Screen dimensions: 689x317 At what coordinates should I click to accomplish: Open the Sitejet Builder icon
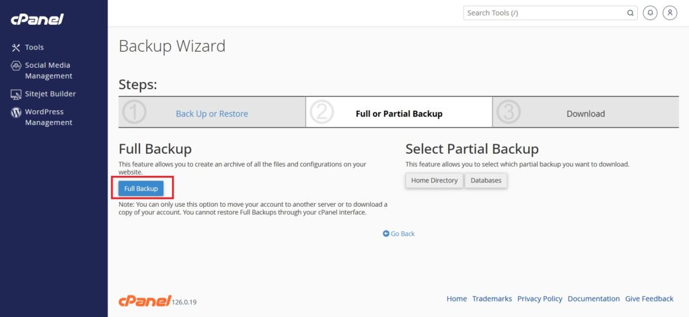pyautogui.click(x=16, y=94)
